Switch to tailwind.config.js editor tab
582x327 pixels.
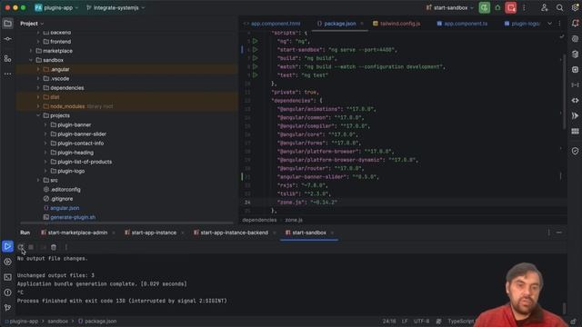pos(396,24)
